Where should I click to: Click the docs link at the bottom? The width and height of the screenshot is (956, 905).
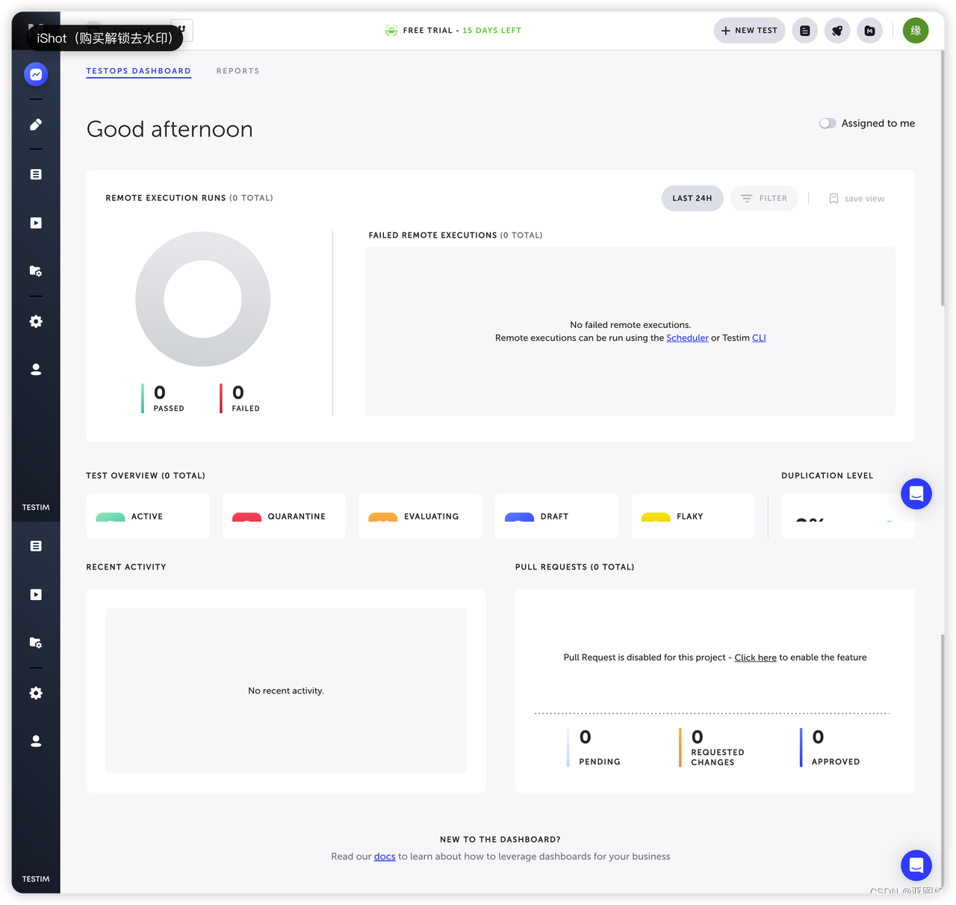[x=385, y=856]
